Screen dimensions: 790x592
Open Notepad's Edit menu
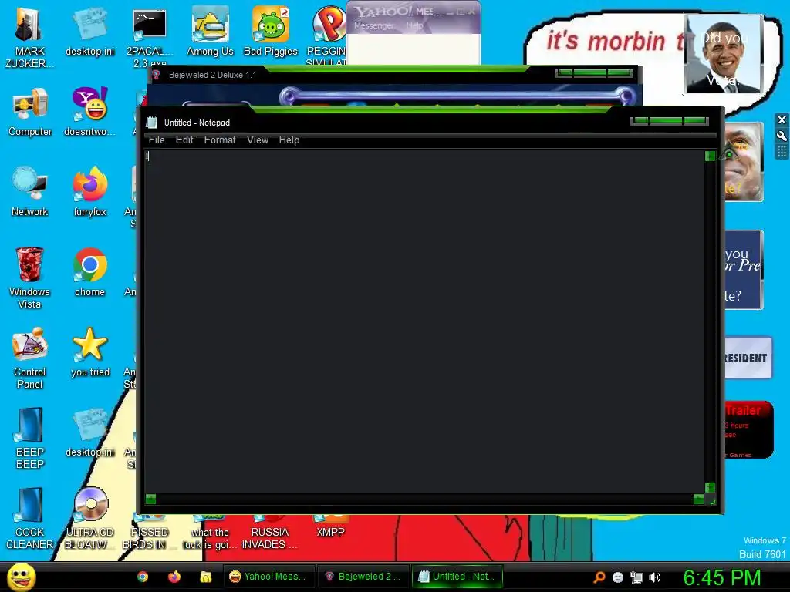(184, 140)
